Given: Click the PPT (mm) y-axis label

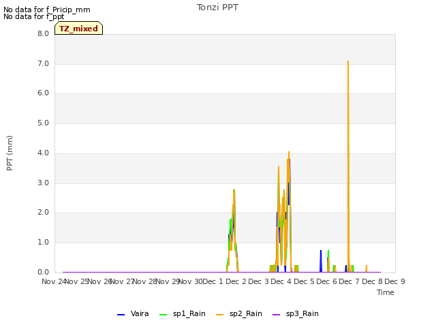Looking at the screenshot, I should click(10, 153).
